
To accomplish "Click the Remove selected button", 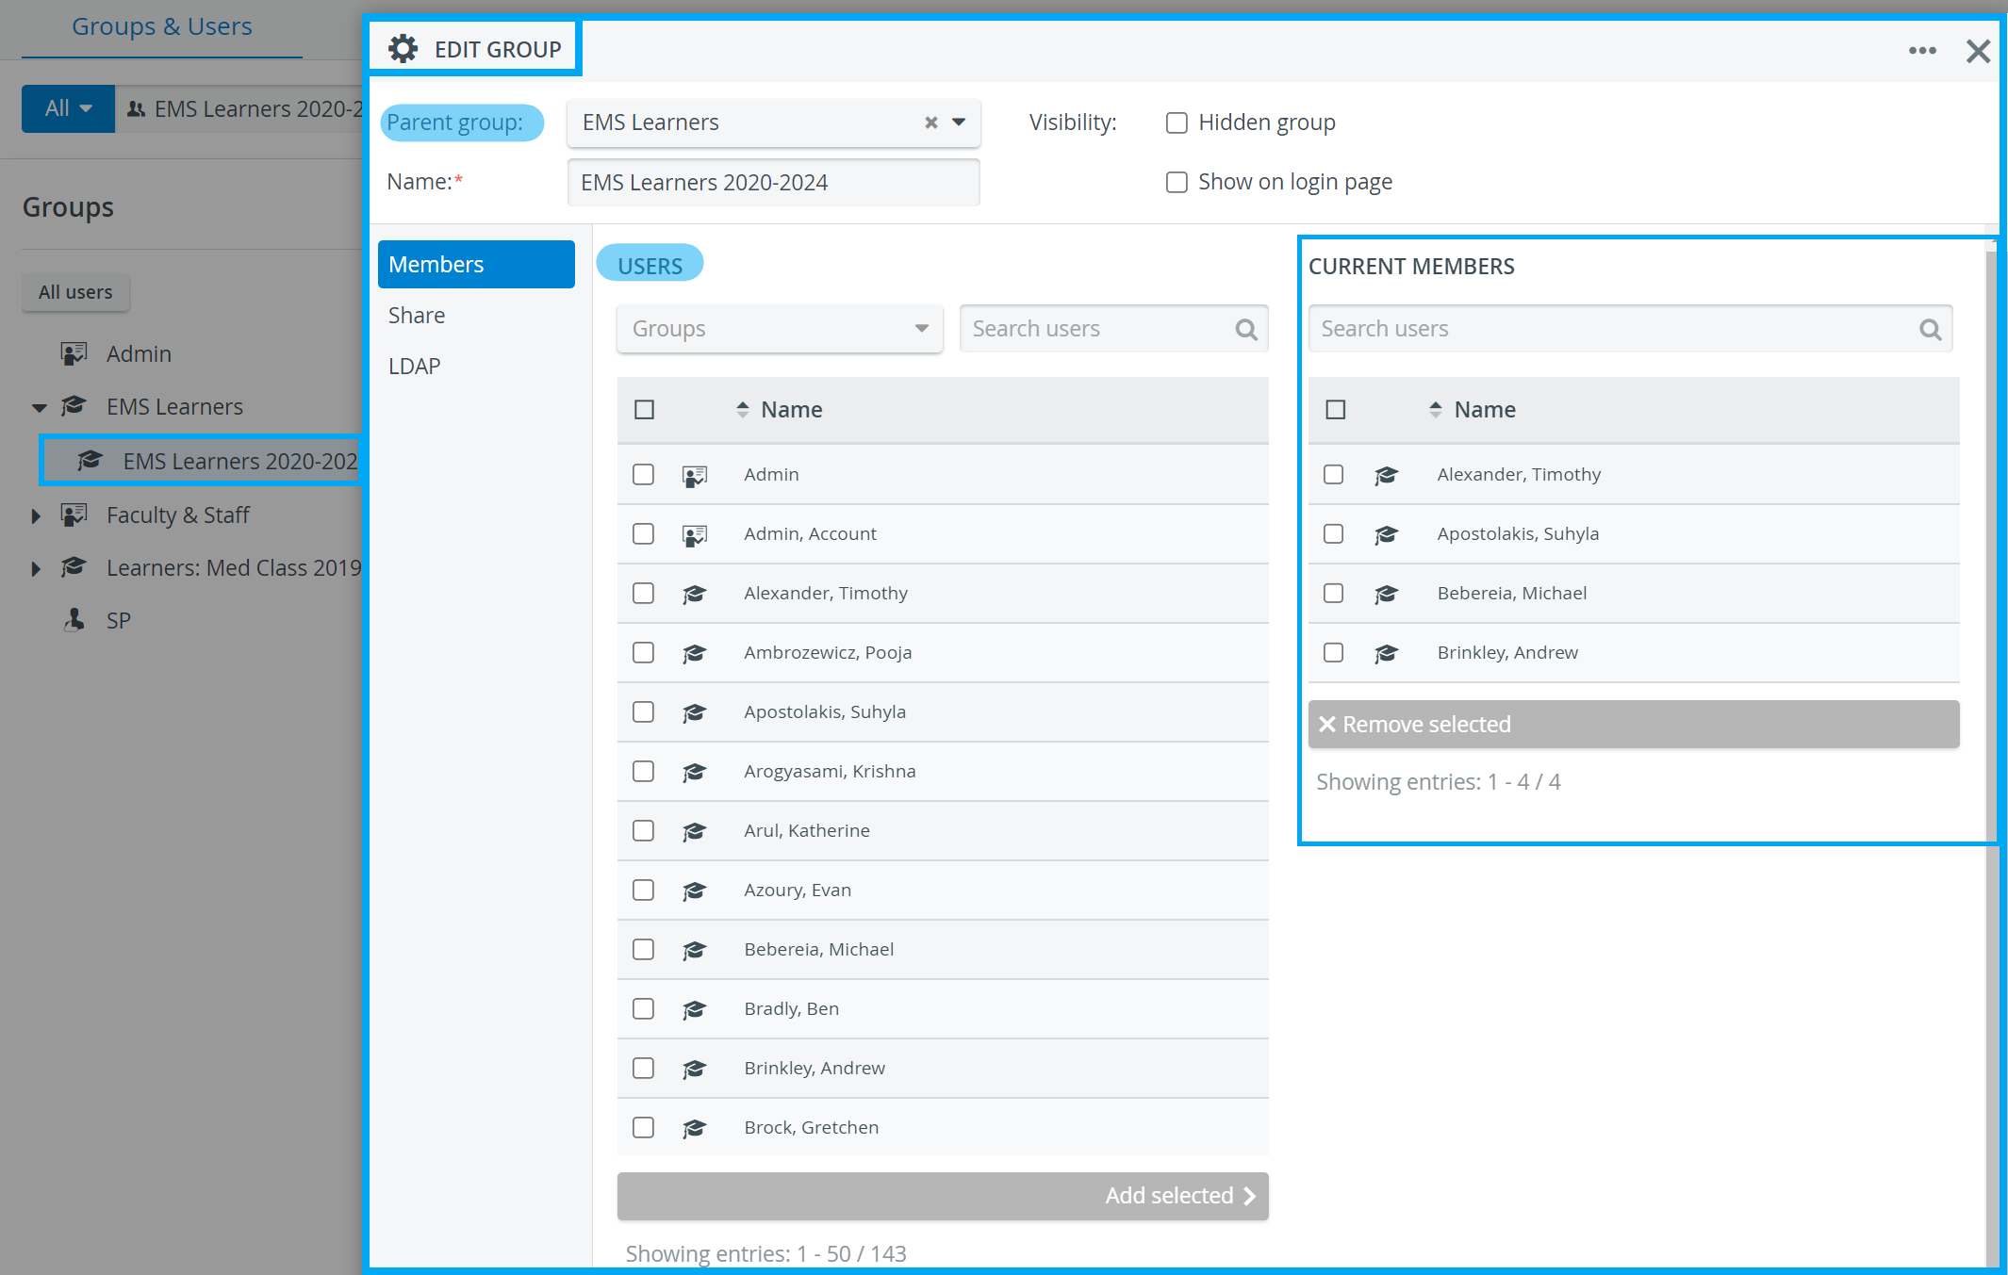I will [1634, 724].
